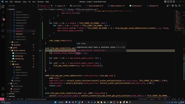The height and width of the screenshot is (104, 185).
Task: Open the Explorer Views and More Actions ellipsis
Action: (33, 6)
